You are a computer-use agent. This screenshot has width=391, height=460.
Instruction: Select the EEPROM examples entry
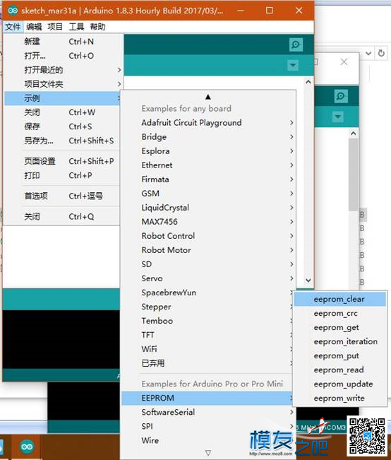207,398
